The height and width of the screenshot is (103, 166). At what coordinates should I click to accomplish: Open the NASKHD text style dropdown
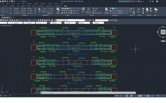tap(56, 23)
